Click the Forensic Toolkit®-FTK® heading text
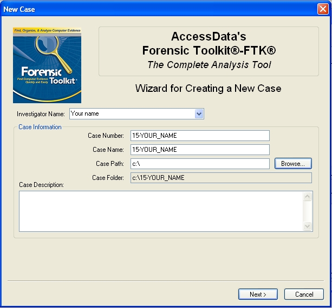Viewport: 332px width, 308px height. click(x=209, y=50)
